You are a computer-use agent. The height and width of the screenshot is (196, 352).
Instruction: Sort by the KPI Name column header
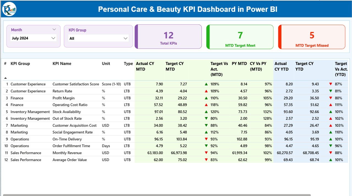(62, 64)
